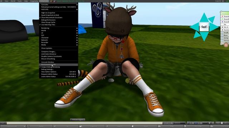Expand the UI submenu
The height and width of the screenshot is (128, 229).
click(58, 33)
